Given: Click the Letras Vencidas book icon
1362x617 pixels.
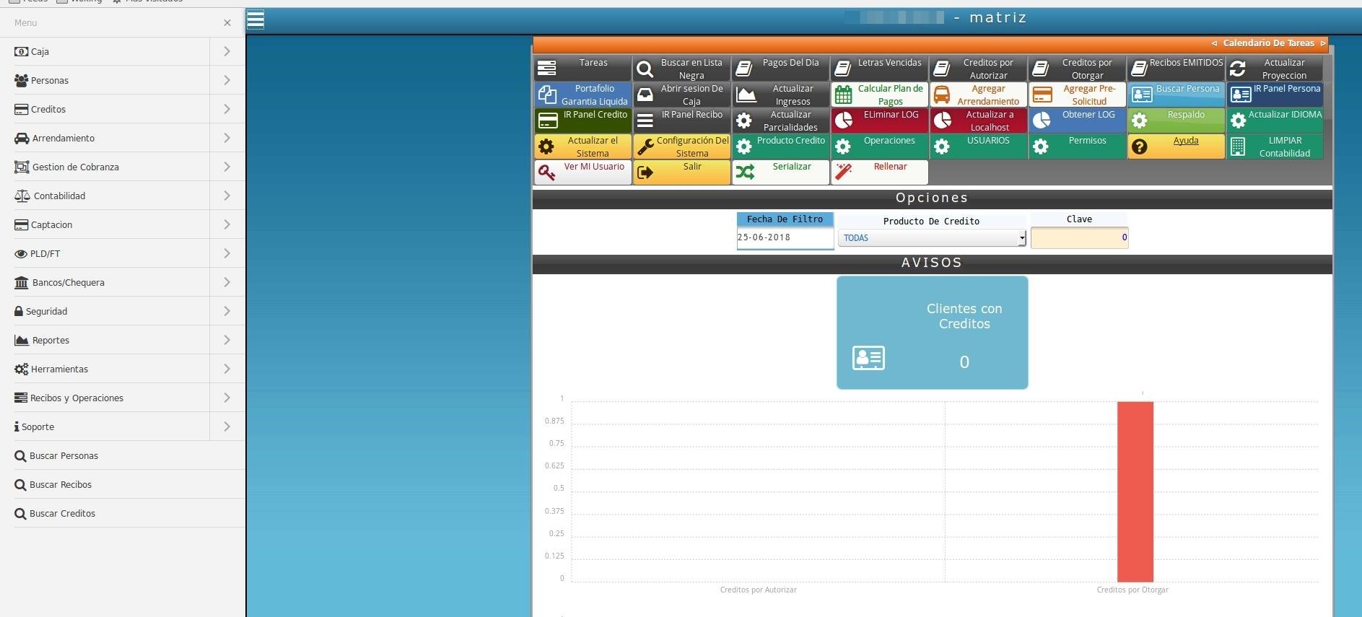Looking at the screenshot, I should [x=842, y=69].
